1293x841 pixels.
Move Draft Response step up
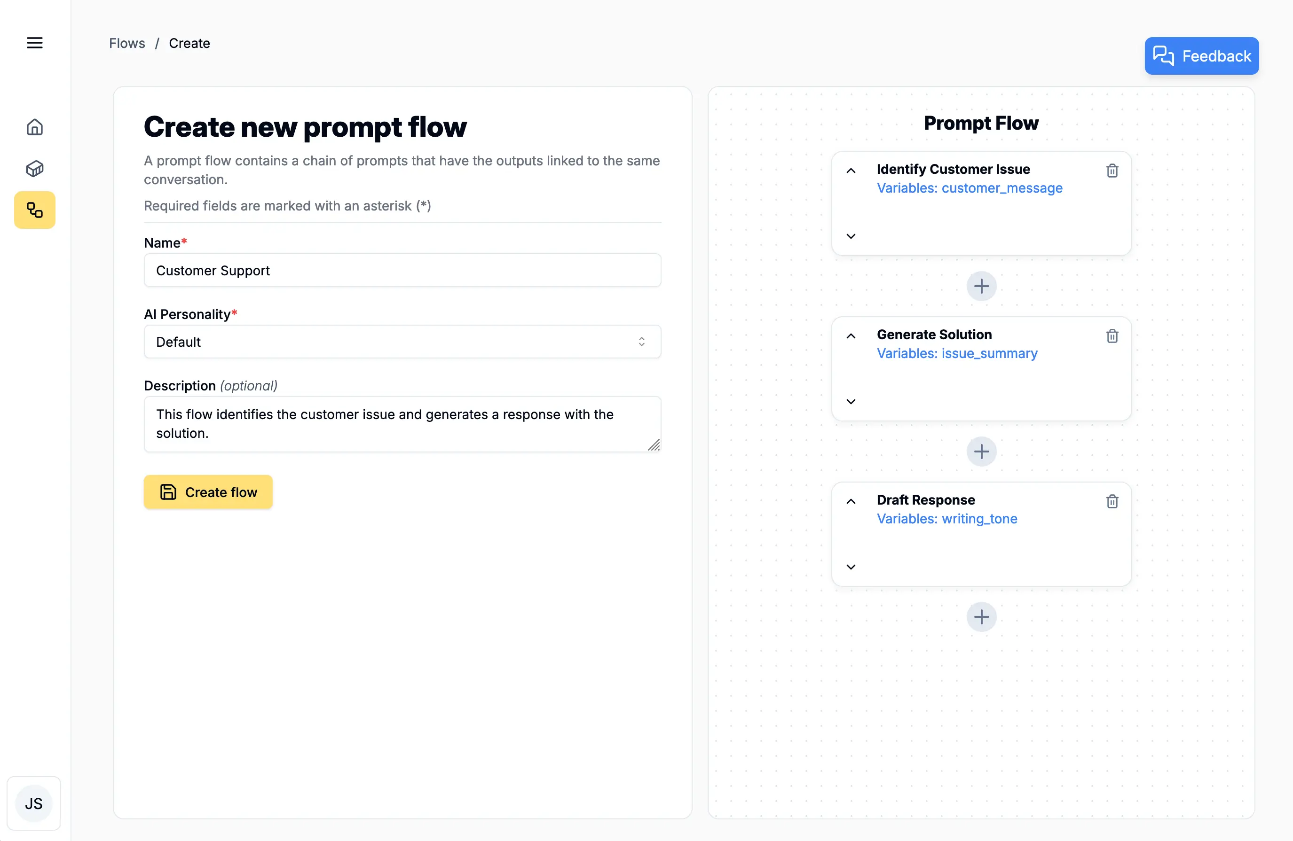851,501
